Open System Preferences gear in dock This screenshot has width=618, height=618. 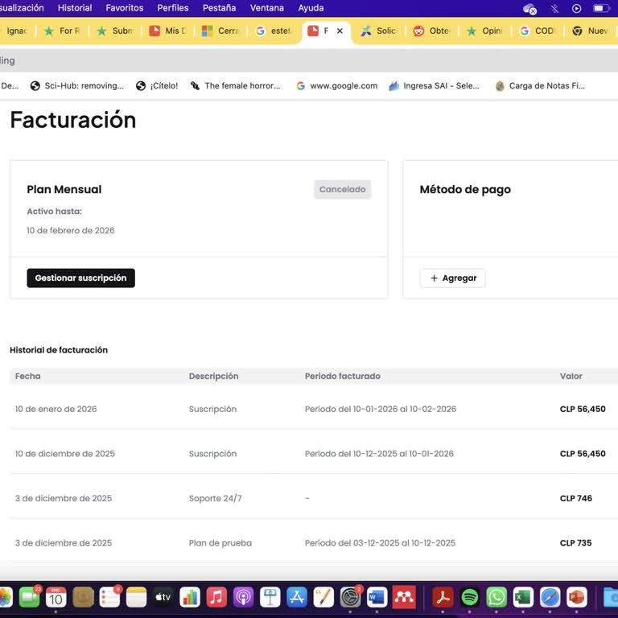(350, 598)
